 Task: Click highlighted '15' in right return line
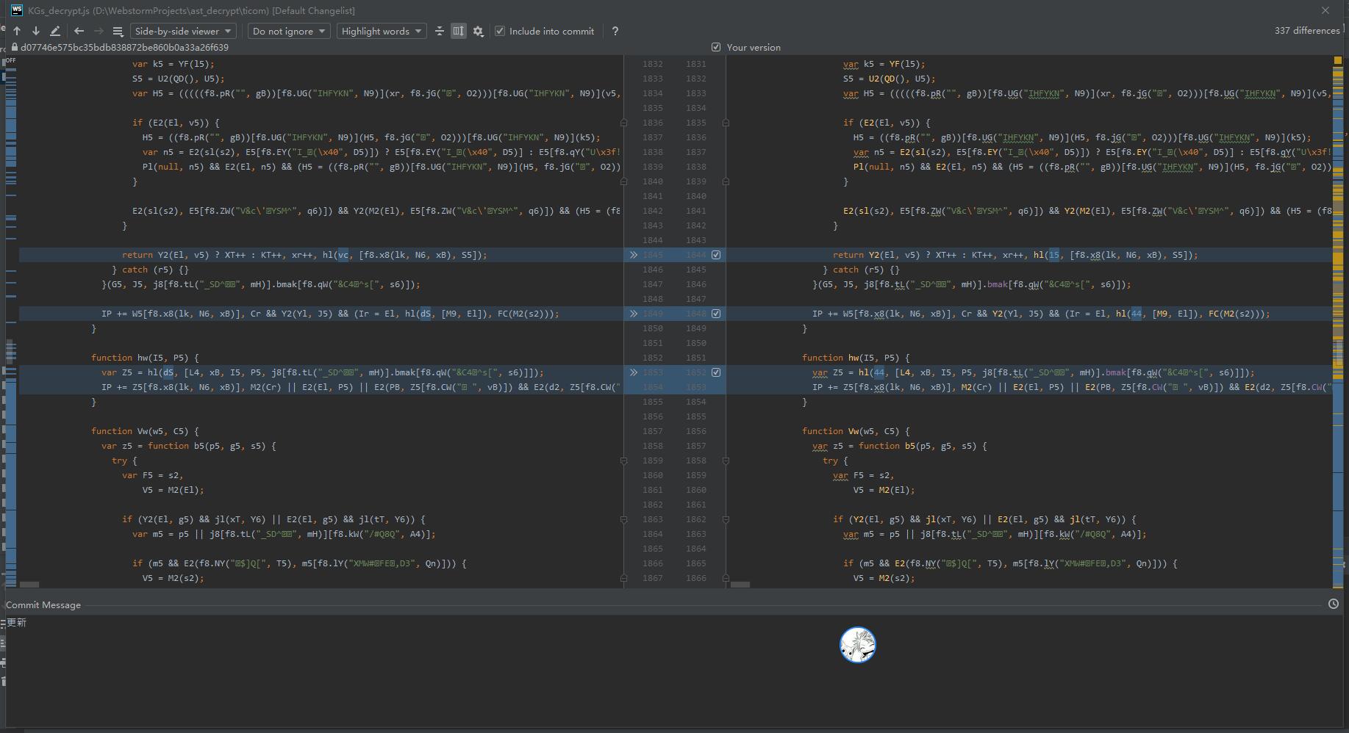(x=1054, y=255)
